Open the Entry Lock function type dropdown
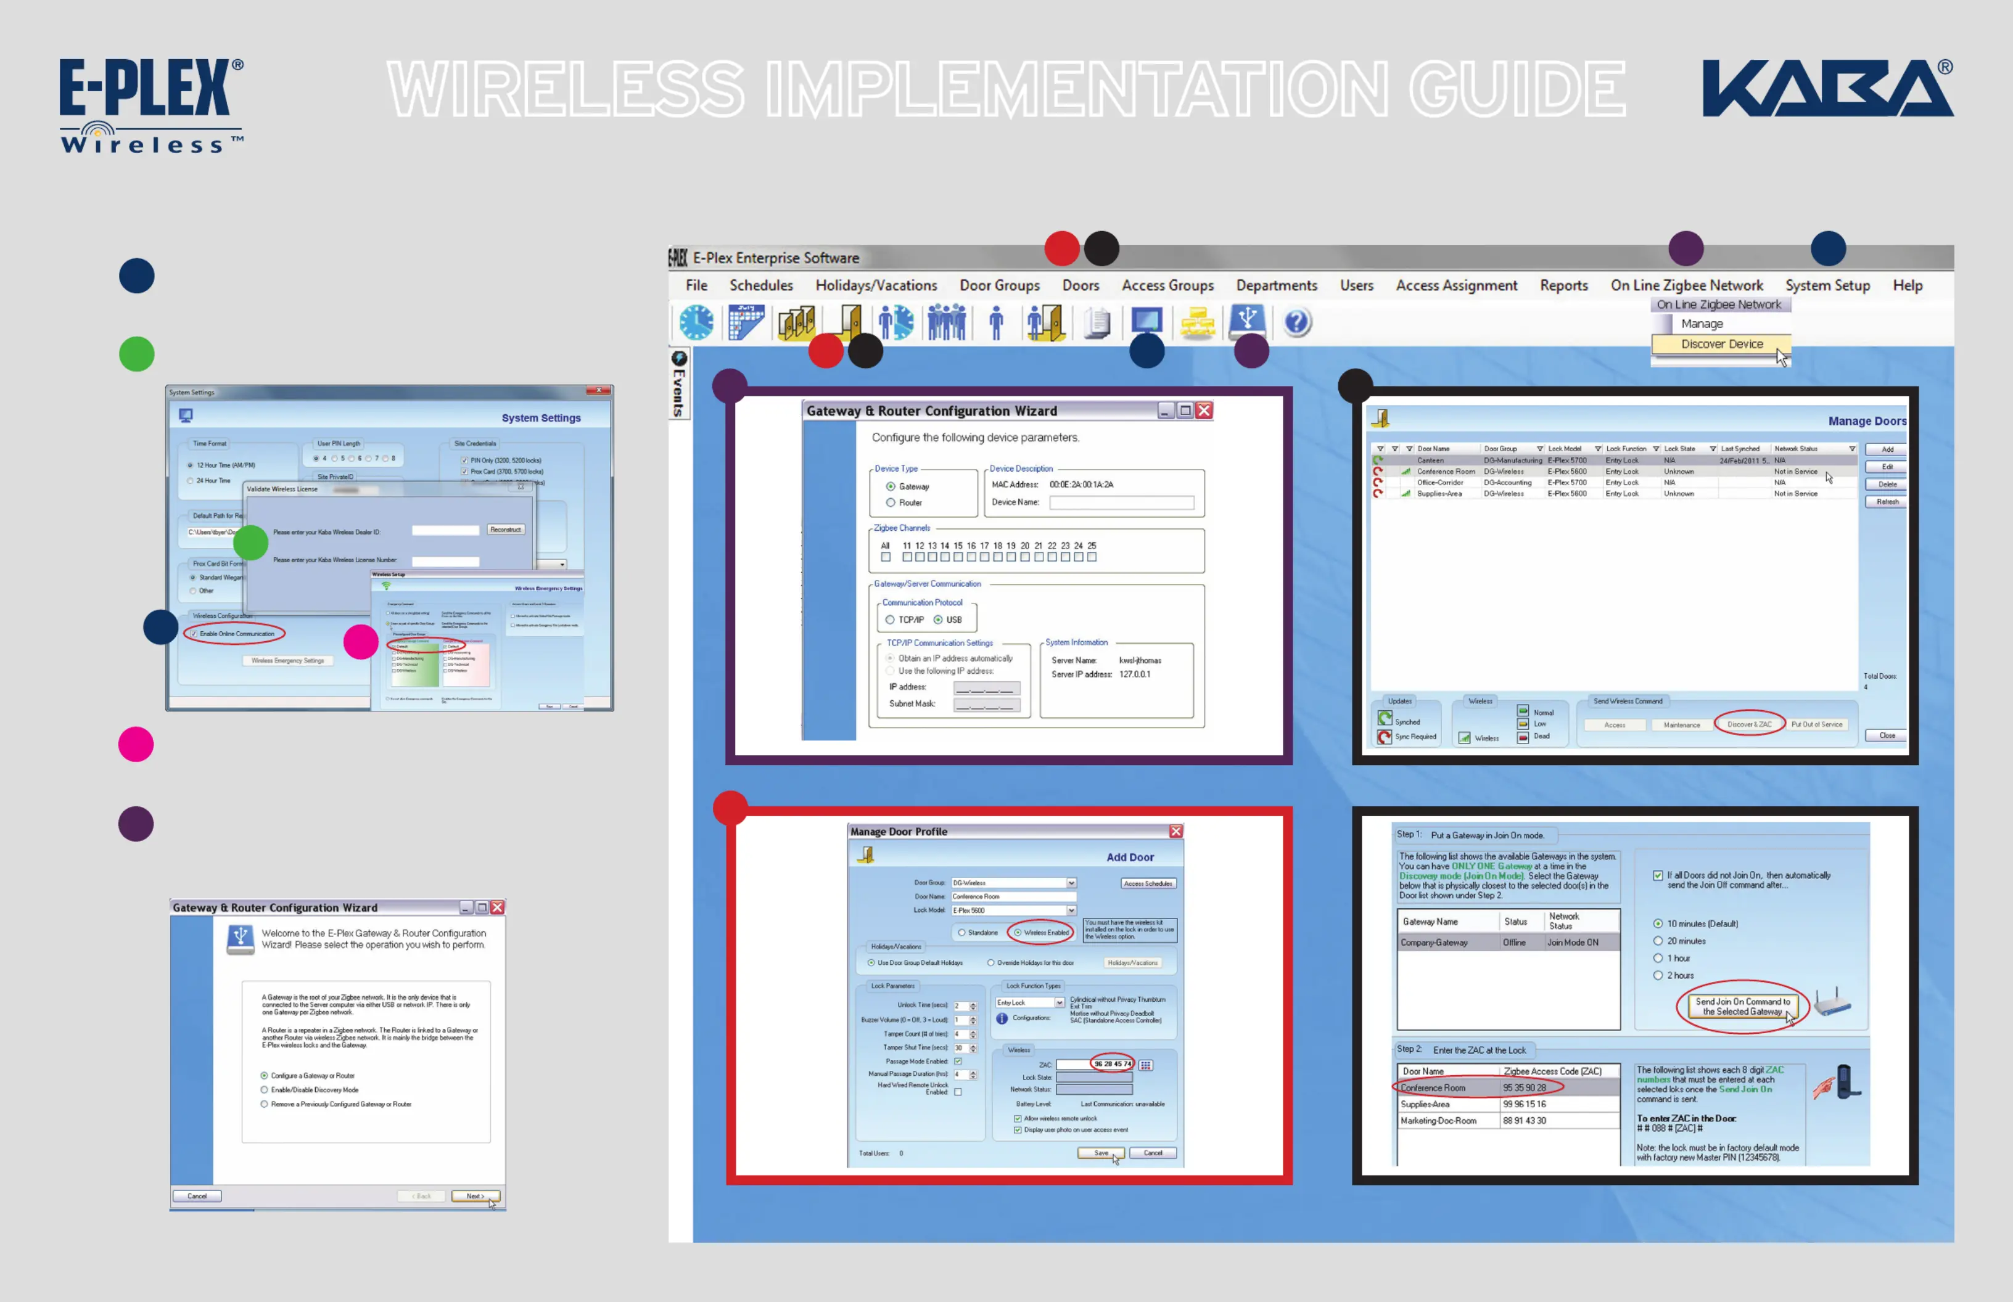Viewport: 2013px width, 1302px height. coord(1059,1003)
